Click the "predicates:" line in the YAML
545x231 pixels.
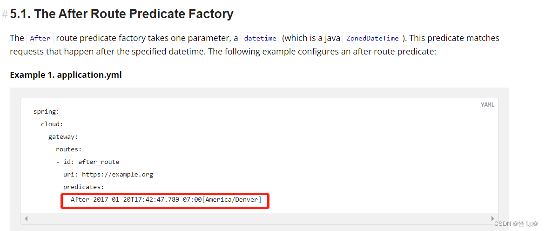click(84, 187)
